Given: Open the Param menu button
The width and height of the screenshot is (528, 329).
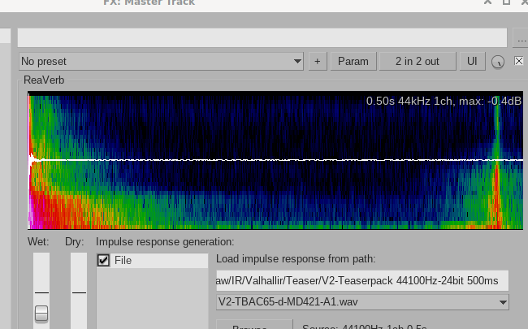Looking at the screenshot, I should pyautogui.click(x=353, y=61).
